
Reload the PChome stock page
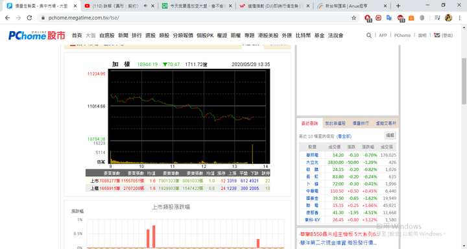tap(29, 18)
